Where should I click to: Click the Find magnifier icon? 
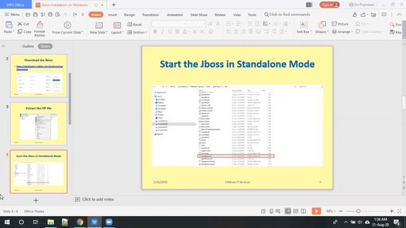coord(392,24)
